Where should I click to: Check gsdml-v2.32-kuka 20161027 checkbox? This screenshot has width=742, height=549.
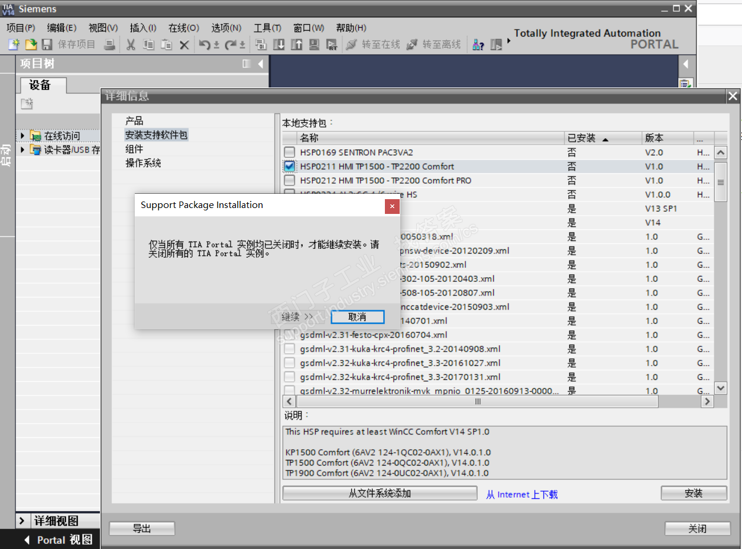click(289, 363)
